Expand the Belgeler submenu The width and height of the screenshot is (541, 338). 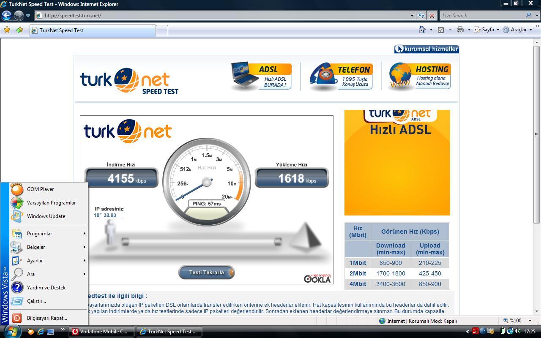(49, 247)
